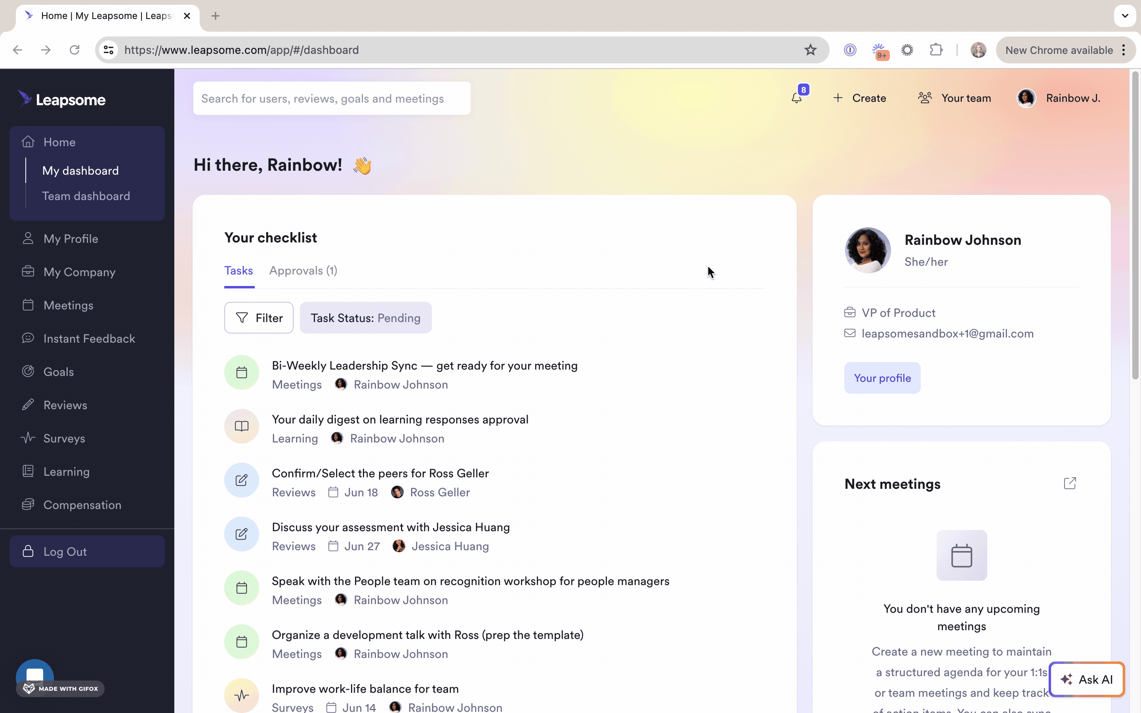Click Rainbow Johnson profile photo in card
1141x713 pixels.
click(868, 250)
